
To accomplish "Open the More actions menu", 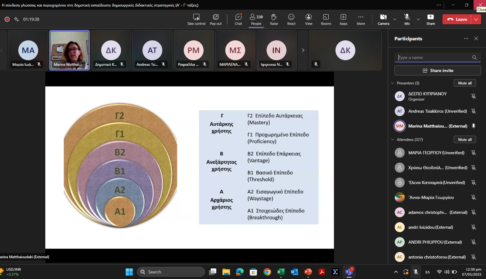I will pos(361,19).
